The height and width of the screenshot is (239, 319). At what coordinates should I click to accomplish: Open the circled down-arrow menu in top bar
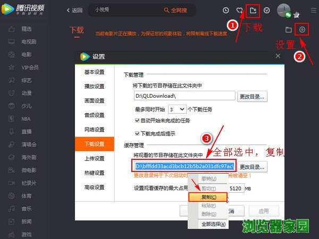click(x=267, y=10)
